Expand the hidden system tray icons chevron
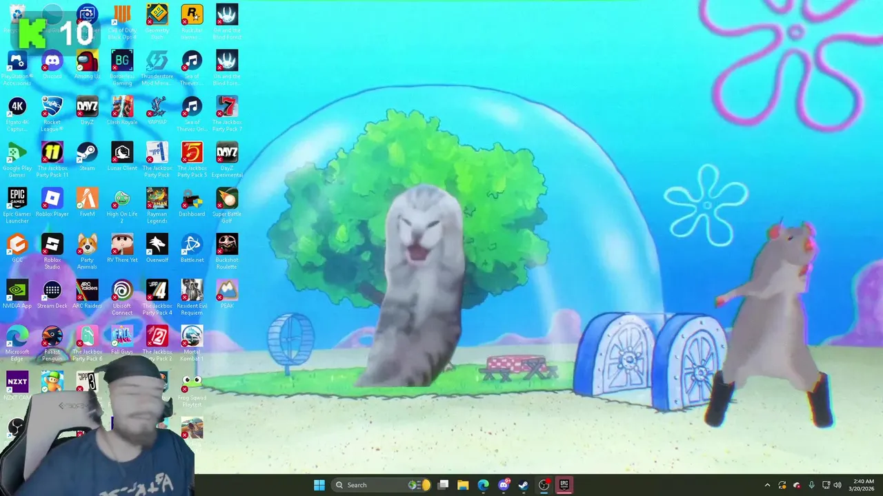This screenshot has width=883, height=496. [767, 485]
